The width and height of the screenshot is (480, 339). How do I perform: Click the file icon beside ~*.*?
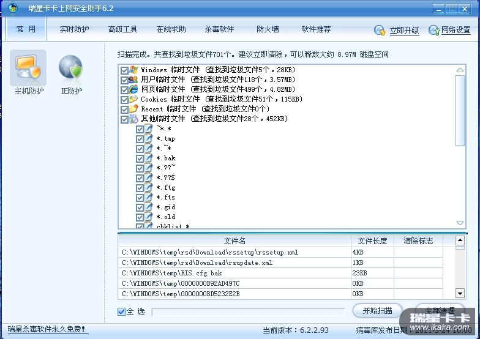148,129
